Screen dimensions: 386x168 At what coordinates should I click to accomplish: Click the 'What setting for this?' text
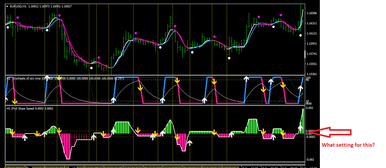(x=348, y=145)
